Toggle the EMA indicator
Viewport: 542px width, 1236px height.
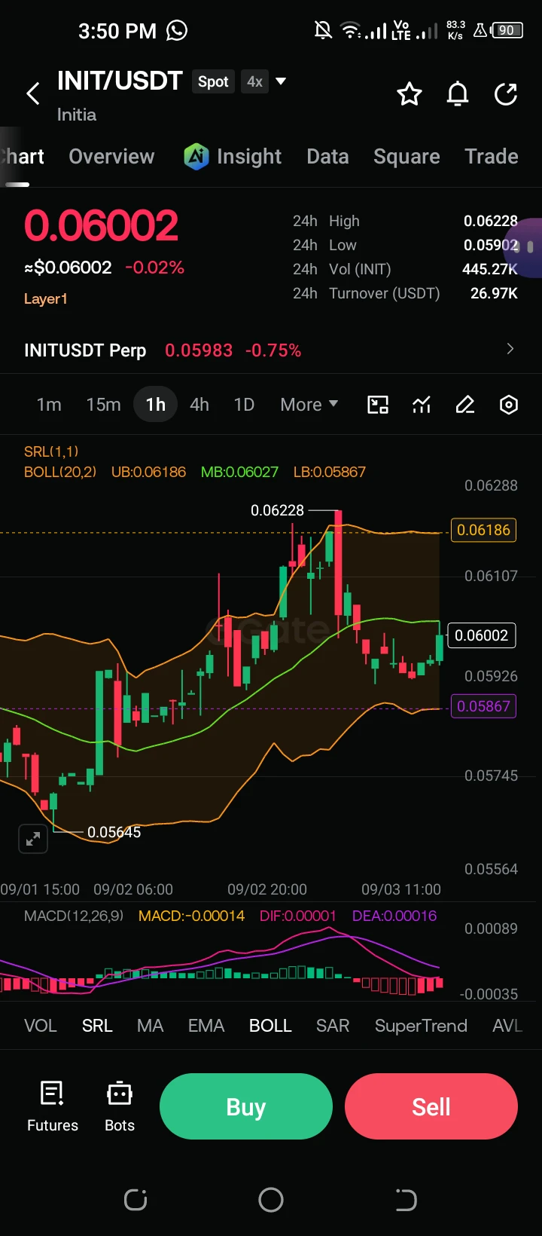[206, 1026]
